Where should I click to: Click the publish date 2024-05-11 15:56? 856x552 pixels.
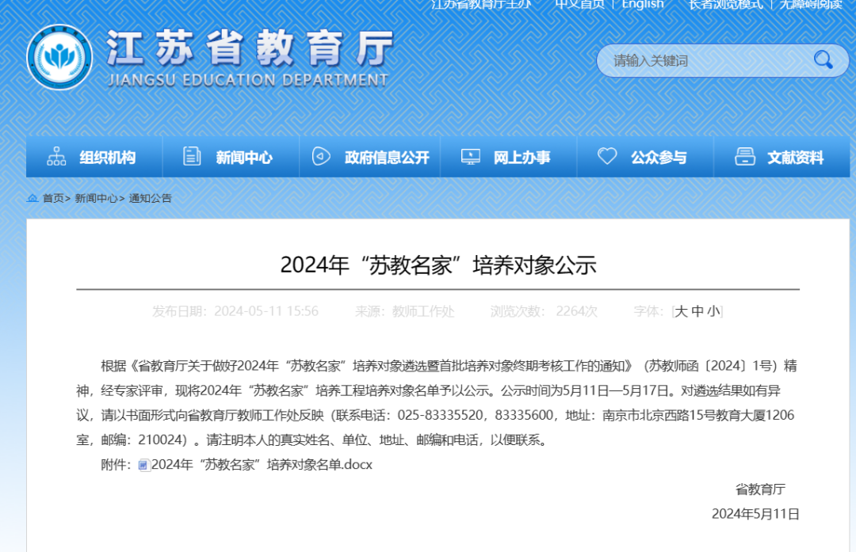tap(266, 311)
